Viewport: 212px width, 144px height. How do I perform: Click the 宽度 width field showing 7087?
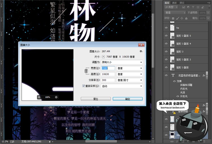point(108,68)
